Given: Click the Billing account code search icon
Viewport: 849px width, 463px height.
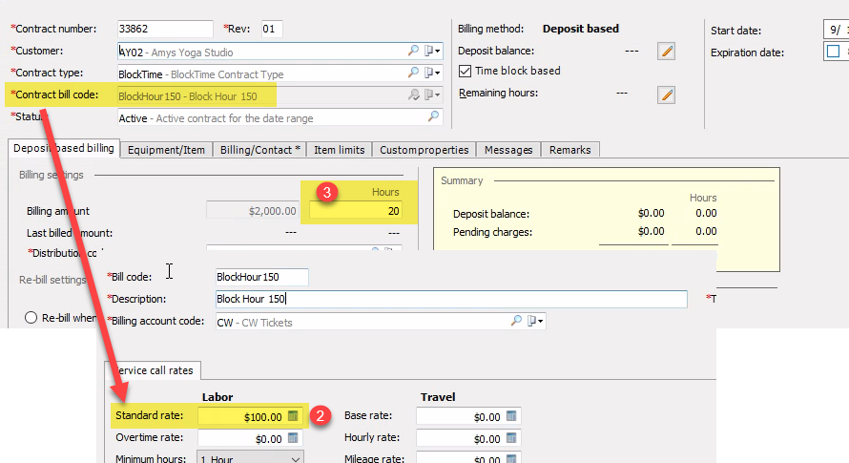Looking at the screenshot, I should coord(516,321).
